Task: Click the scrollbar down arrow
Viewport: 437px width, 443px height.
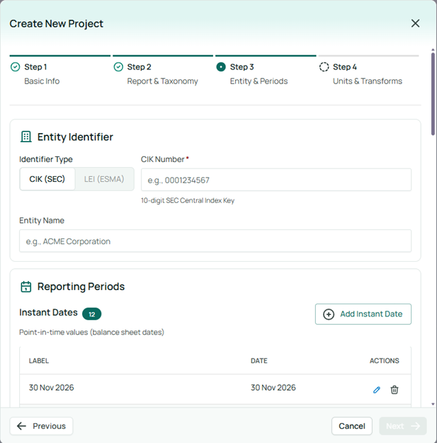Action: point(433,404)
